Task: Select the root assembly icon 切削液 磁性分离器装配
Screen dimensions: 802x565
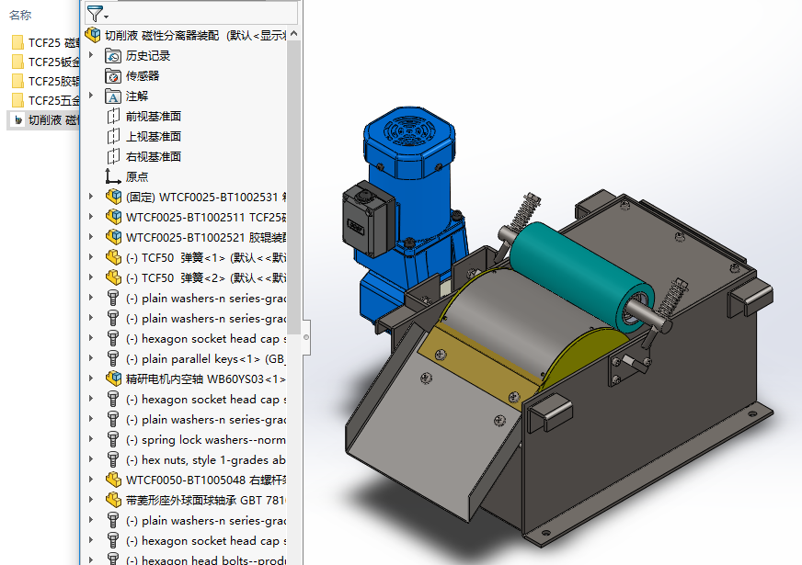Action: [x=93, y=35]
